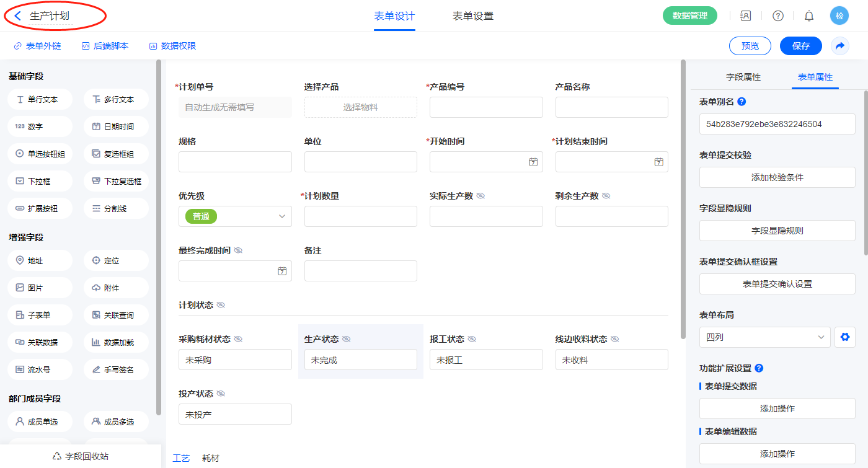Click the help icon next to 表单别名
Screen dimensions: 868x468
click(742, 102)
